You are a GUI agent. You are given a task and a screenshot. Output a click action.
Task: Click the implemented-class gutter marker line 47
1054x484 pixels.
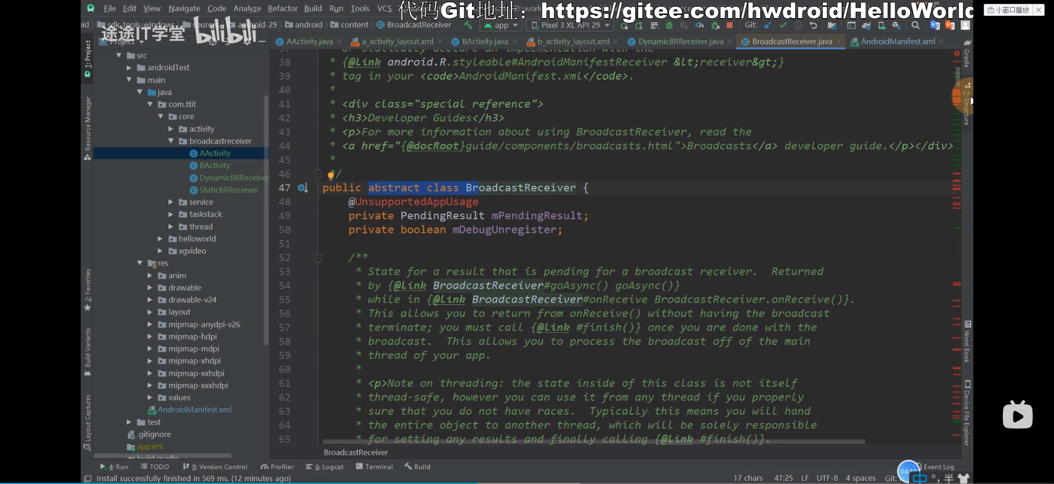point(302,188)
